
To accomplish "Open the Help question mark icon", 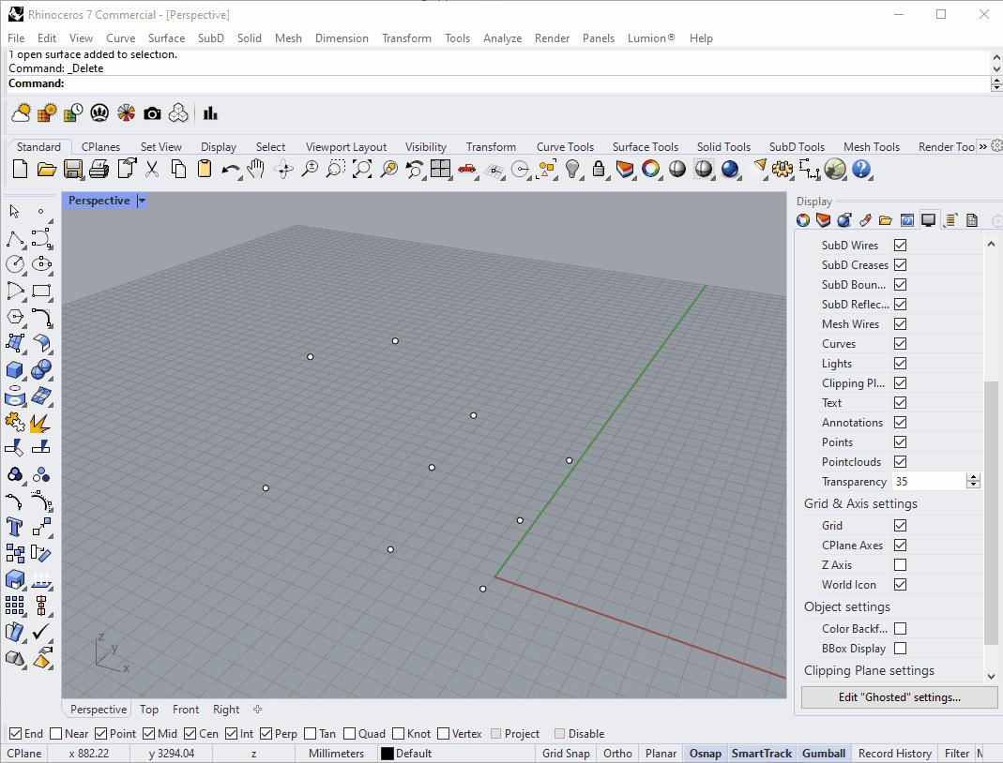I will point(861,170).
